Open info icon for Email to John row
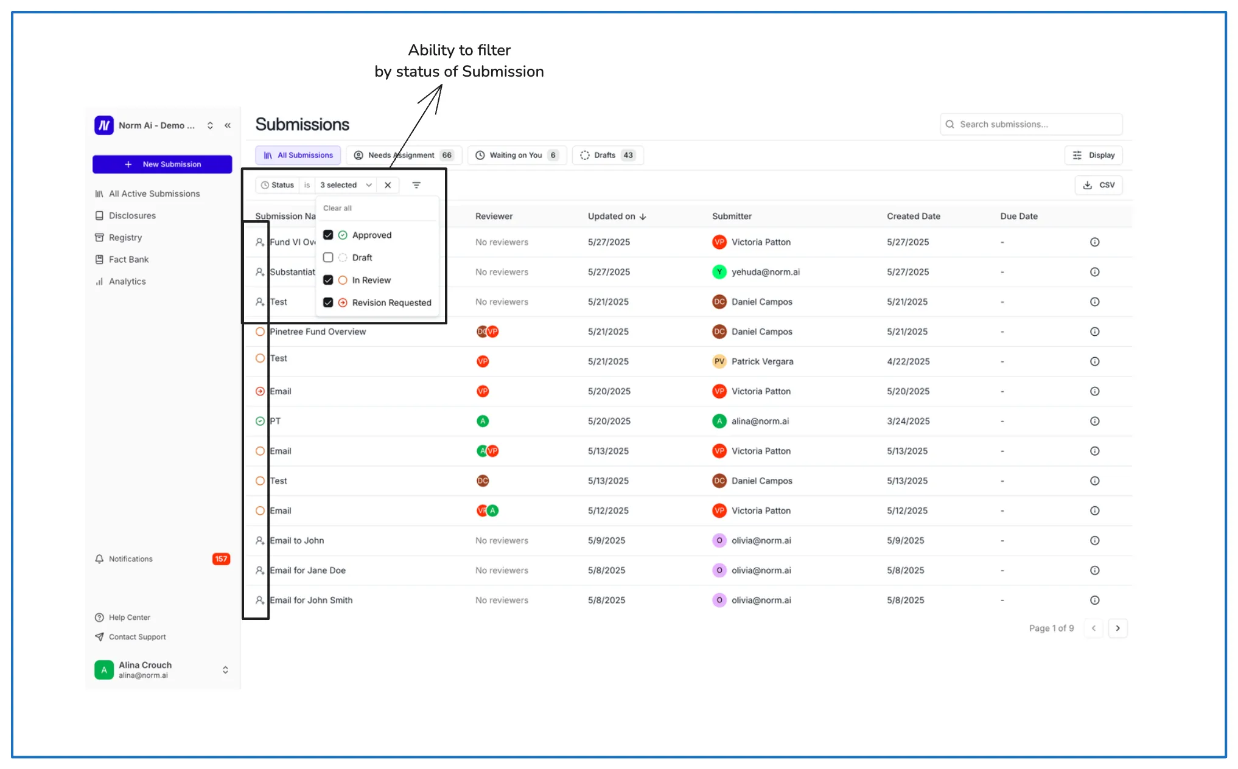This screenshot has height=769, width=1238. (x=1094, y=540)
